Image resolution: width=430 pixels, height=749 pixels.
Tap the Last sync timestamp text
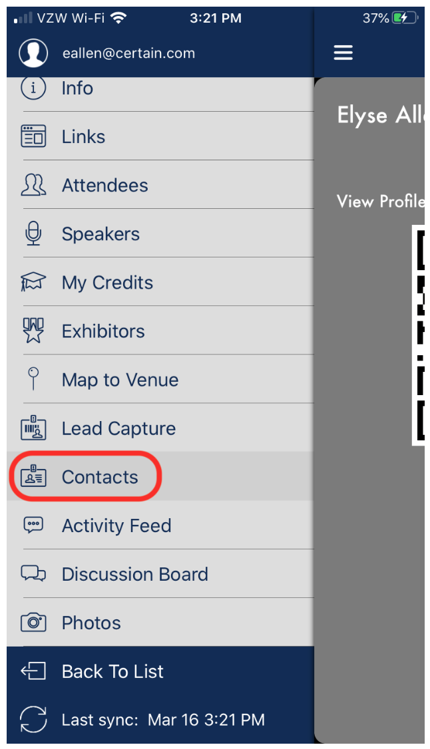point(163,720)
